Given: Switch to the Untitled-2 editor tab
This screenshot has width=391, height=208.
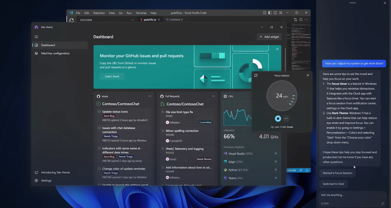Looking at the screenshot, I should click(176, 19).
